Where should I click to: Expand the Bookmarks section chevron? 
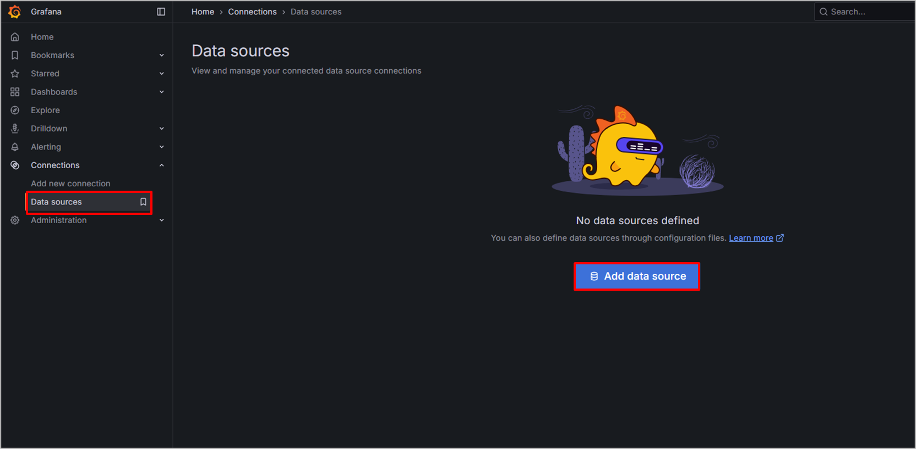pos(161,56)
